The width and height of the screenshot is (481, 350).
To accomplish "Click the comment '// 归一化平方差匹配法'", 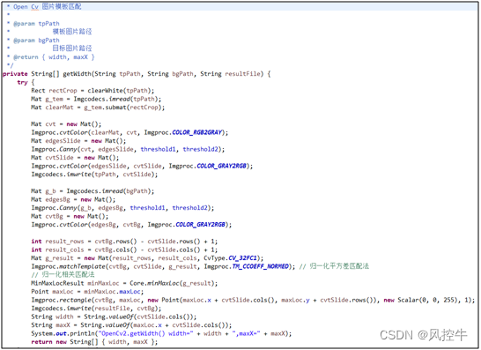I will [334, 266].
